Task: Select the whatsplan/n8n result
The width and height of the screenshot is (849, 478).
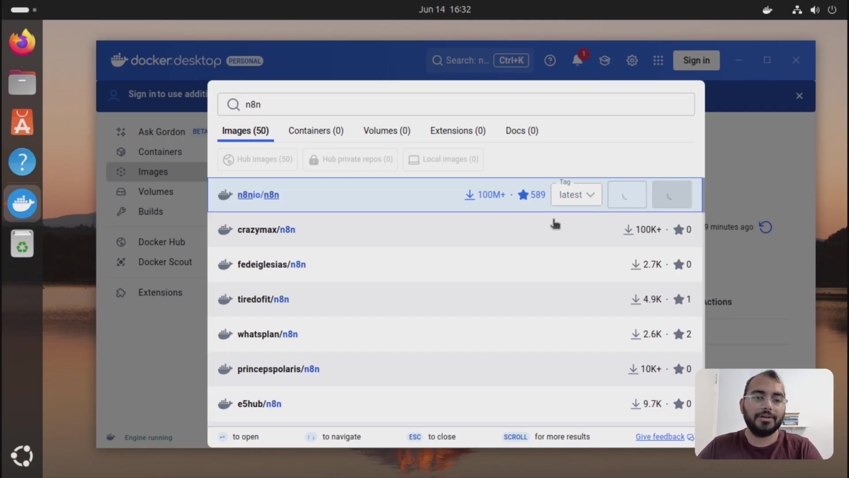Action: coord(455,334)
